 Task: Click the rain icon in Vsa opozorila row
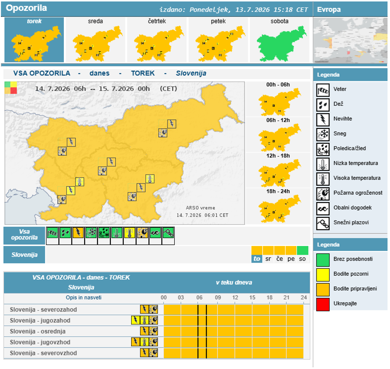click(x=66, y=233)
